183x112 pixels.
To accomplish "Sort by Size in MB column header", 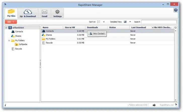I will coord(74,28).
